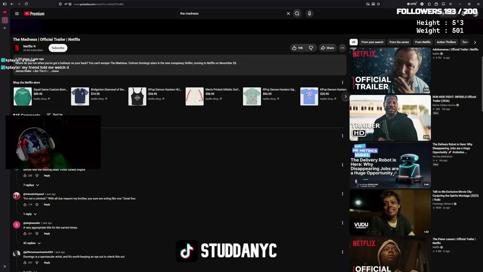Expand the description with ...more
The width and height of the screenshot is (483, 272).
click(54, 71)
